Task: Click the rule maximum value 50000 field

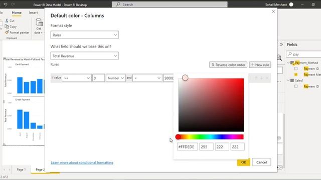Action: click(x=169, y=78)
